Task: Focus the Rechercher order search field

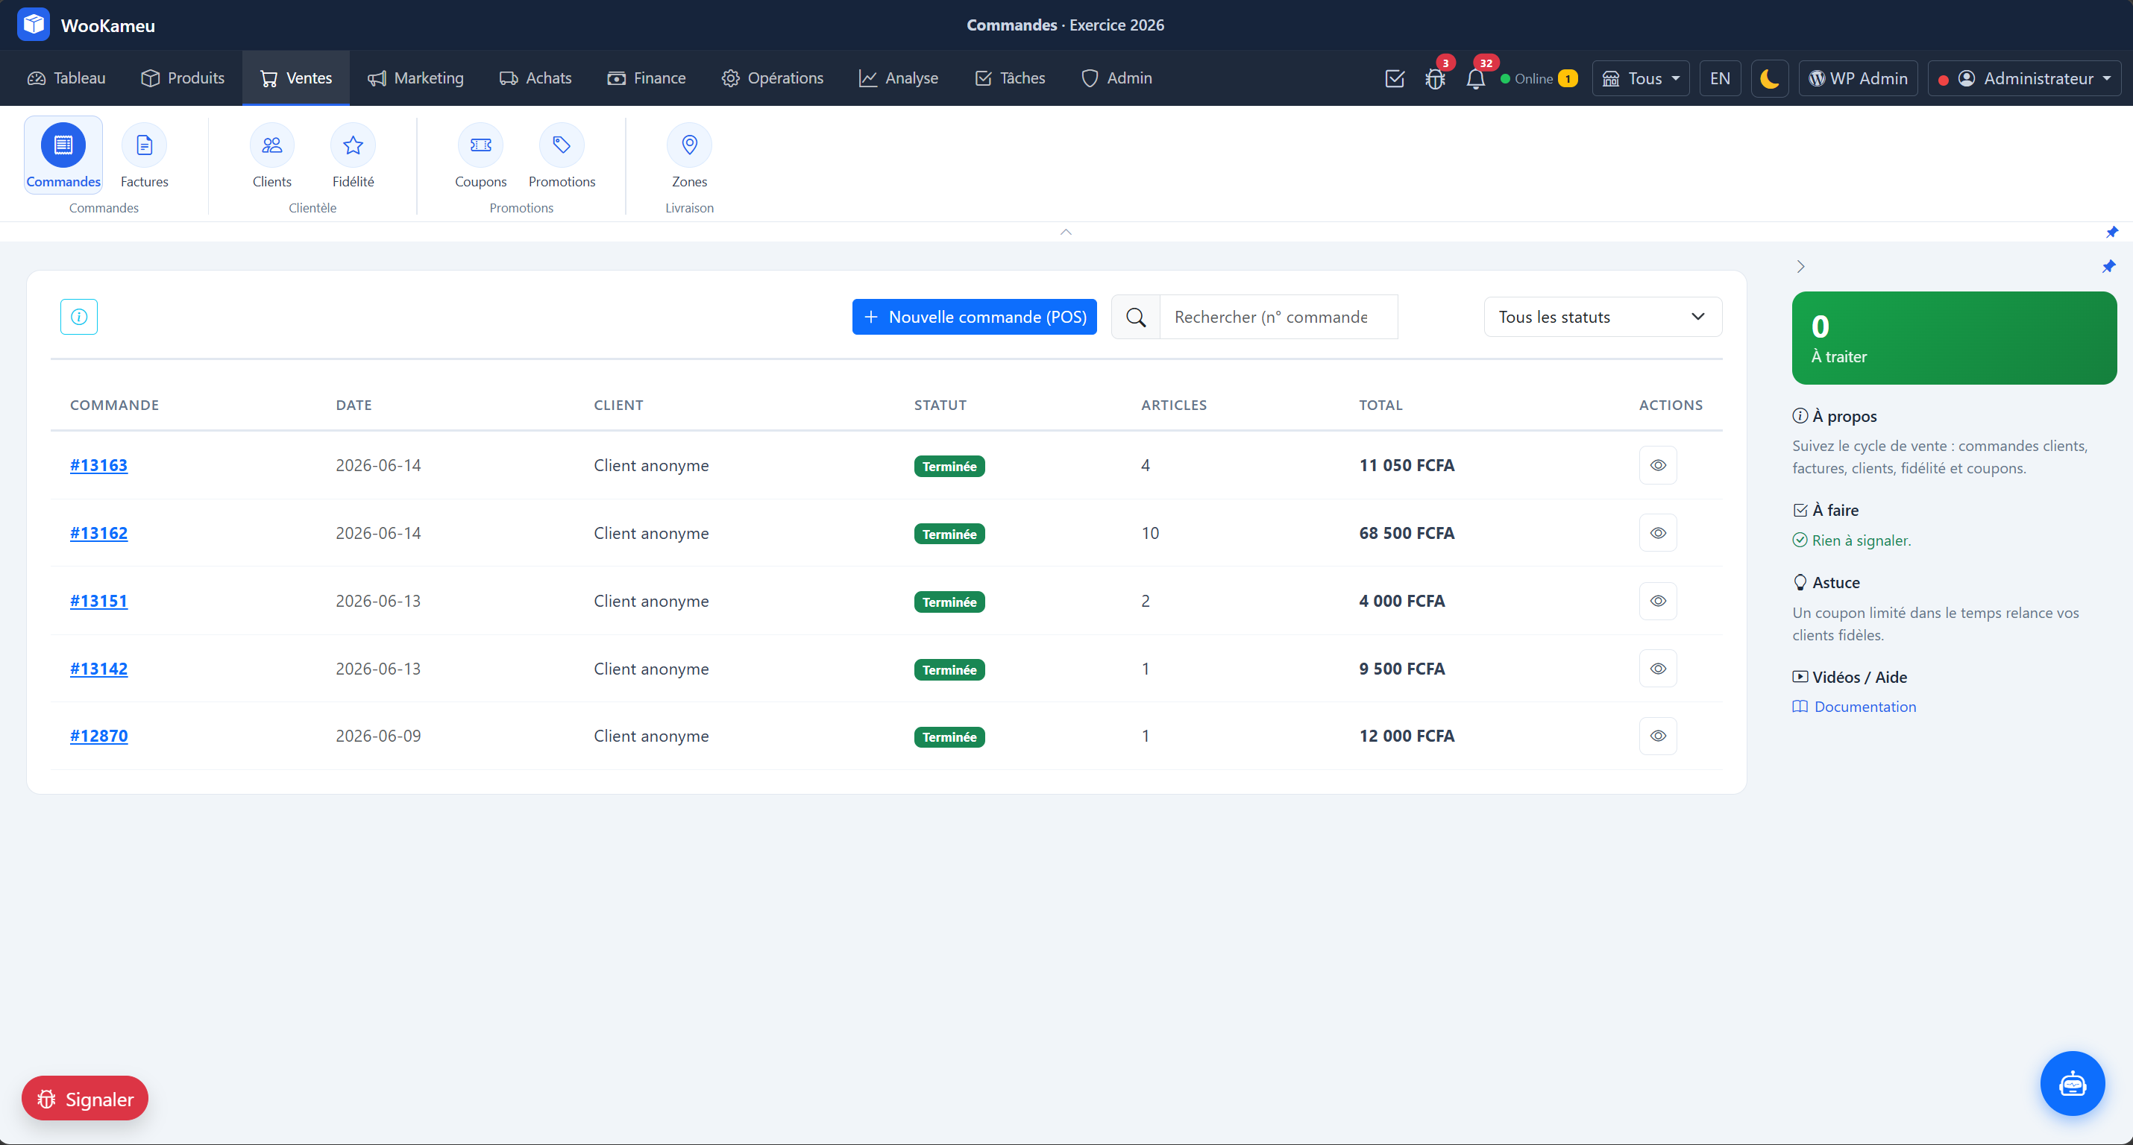Action: coord(1278,317)
